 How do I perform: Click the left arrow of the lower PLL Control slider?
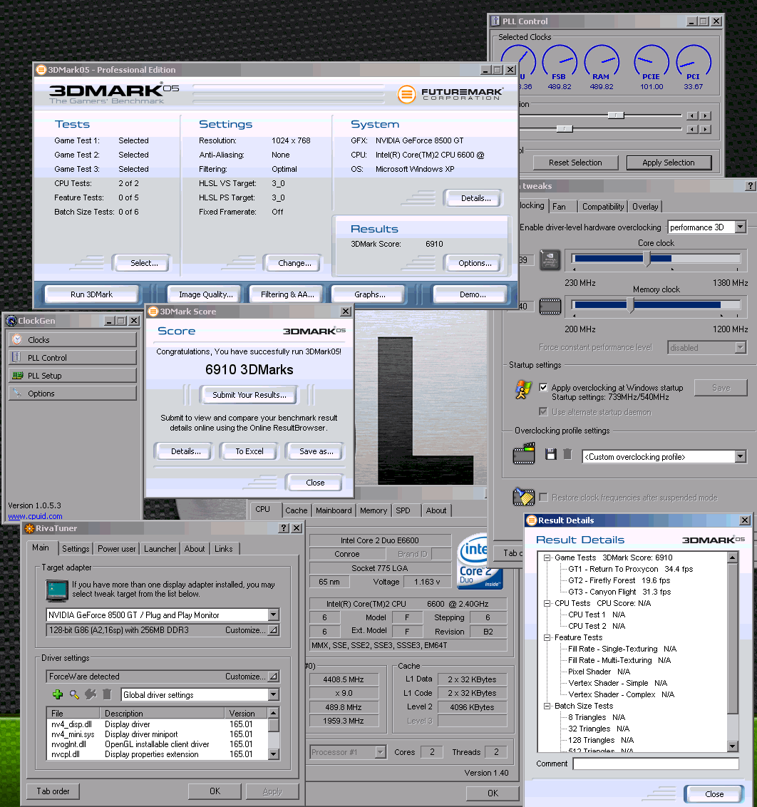(692, 129)
